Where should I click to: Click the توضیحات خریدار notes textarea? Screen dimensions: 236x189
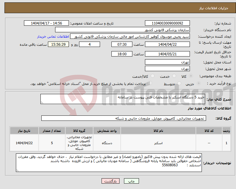pyautogui.click(x=109, y=163)
